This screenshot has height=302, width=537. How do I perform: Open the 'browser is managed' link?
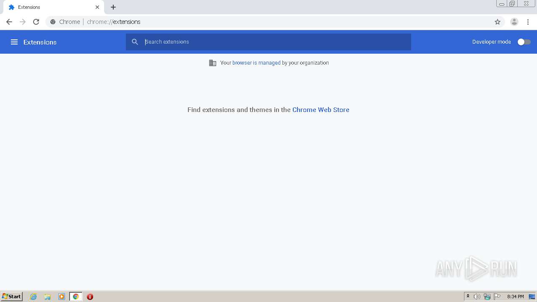point(256,63)
